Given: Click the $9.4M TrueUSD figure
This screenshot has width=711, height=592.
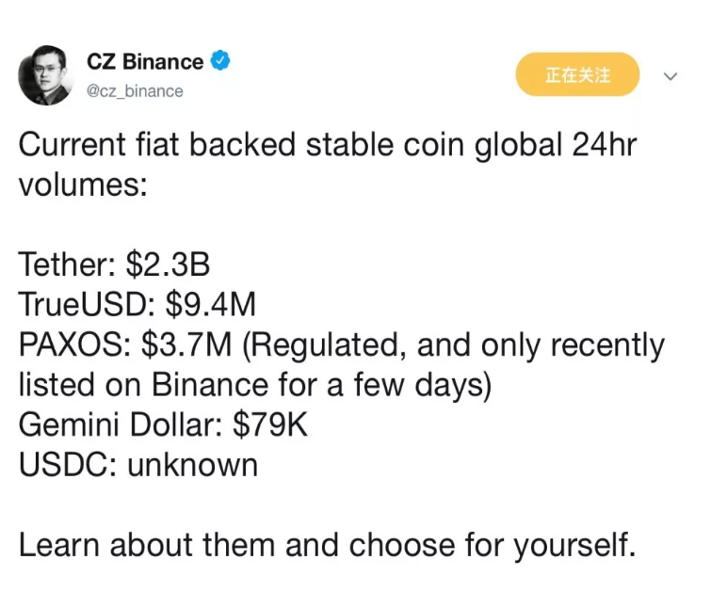Looking at the screenshot, I should pyautogui.click(x=211, y=305).
